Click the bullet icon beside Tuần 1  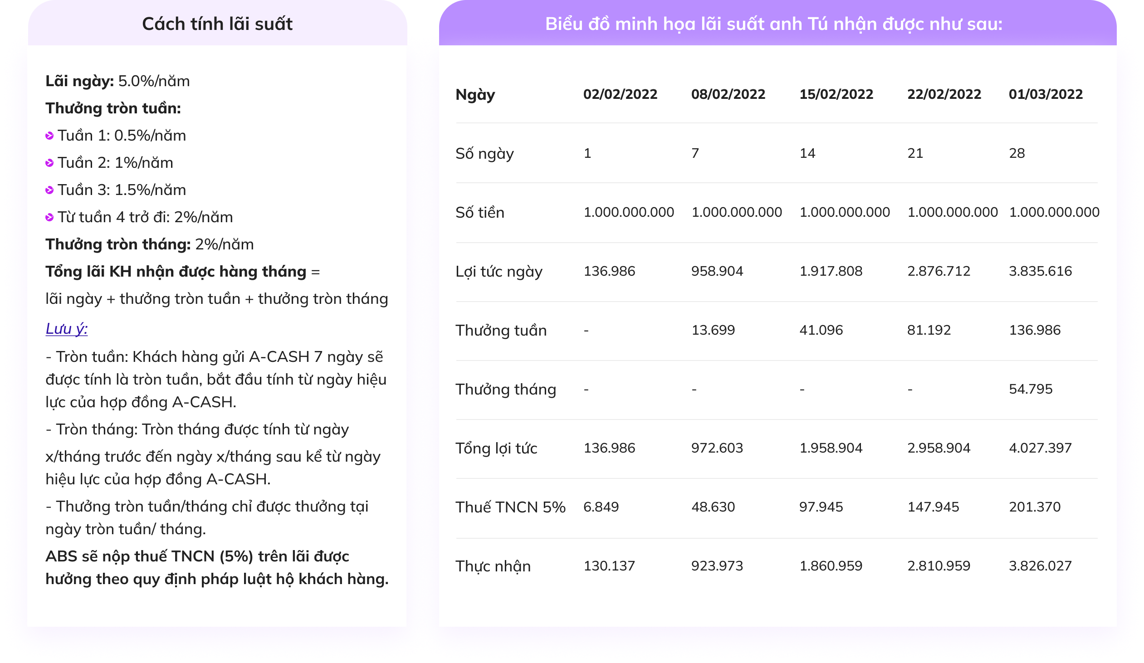point(49,136)
